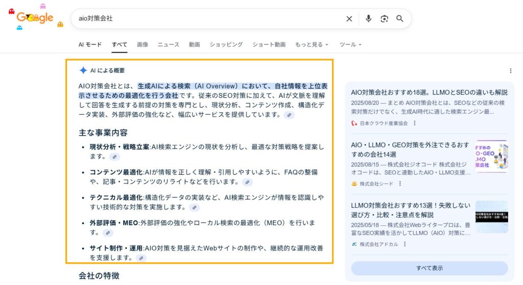Screen dimensions: 523x285
Task: Click the citation link icon after コンテンツ最適化 bullet
Action: pyautogui.click(x=247, y=182)
